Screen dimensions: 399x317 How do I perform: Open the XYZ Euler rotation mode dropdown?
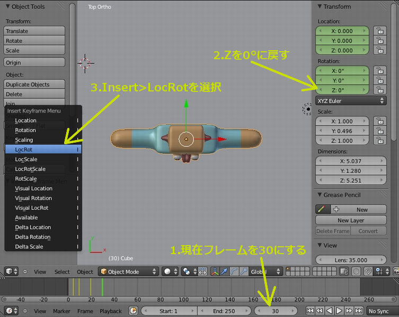(x=351, y=101)
